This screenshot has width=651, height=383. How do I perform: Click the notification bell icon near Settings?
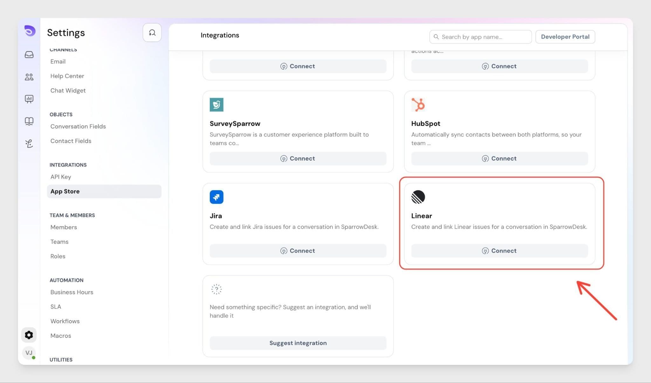(x=152, y=33)
